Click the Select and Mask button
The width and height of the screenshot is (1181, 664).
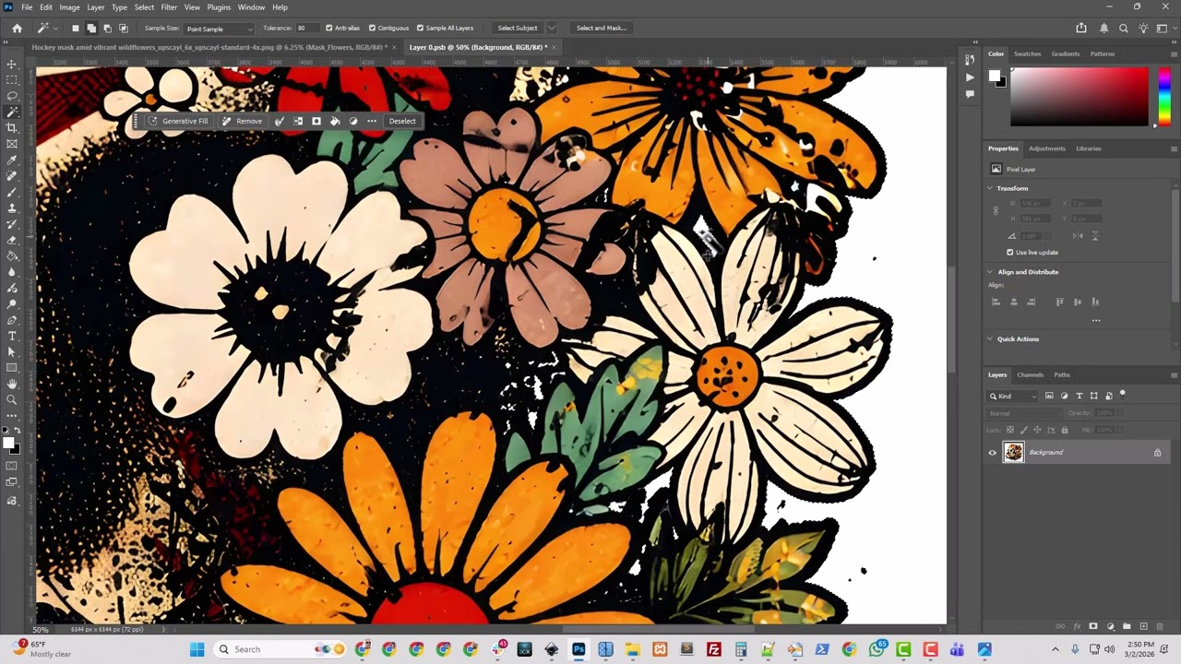pos(602,28)
